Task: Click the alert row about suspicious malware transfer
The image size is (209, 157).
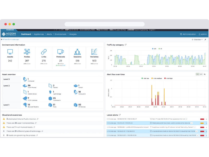Action: [157, 127]
